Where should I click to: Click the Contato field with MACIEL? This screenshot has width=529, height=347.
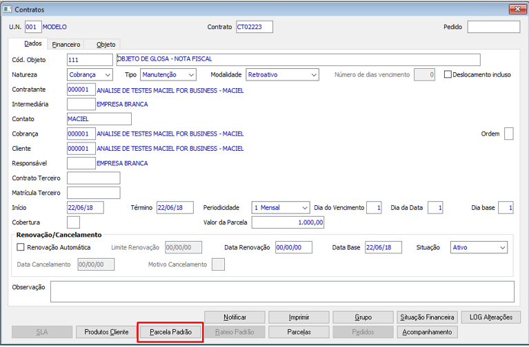point(99,119)
